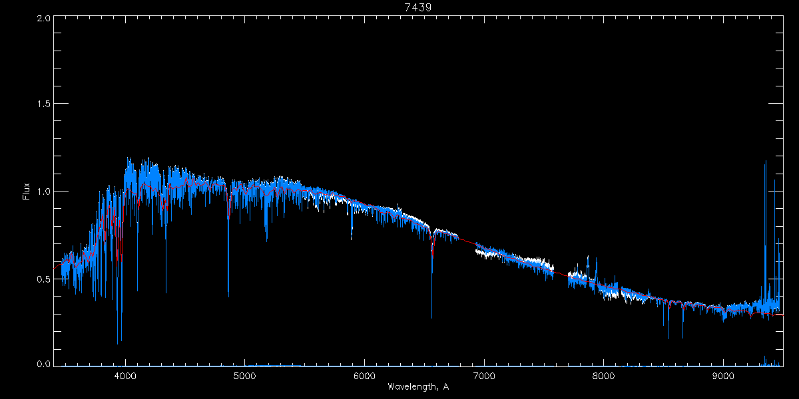Click the "Wavelength, A" x-axis label
The width and height of the screenshot is (799, 399).
coord(417,387)
